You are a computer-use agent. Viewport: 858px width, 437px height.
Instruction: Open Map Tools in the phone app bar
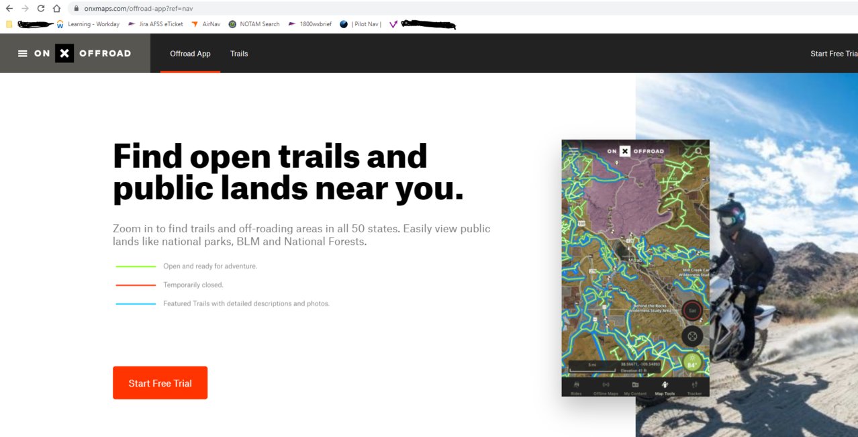click(665, 387)
